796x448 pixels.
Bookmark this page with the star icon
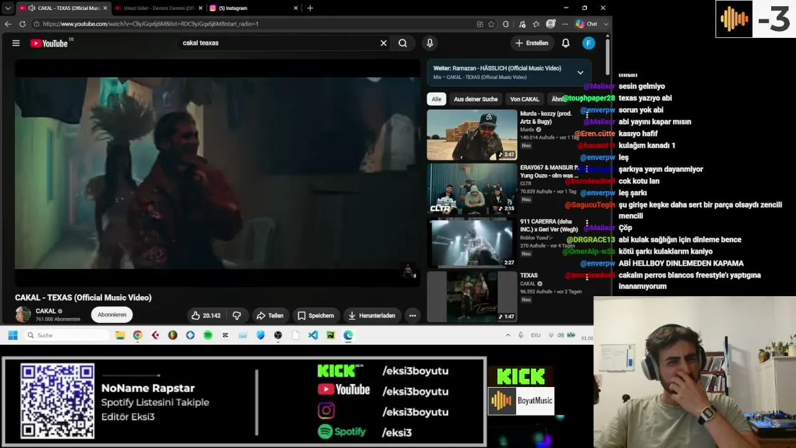tap(491, 24)
